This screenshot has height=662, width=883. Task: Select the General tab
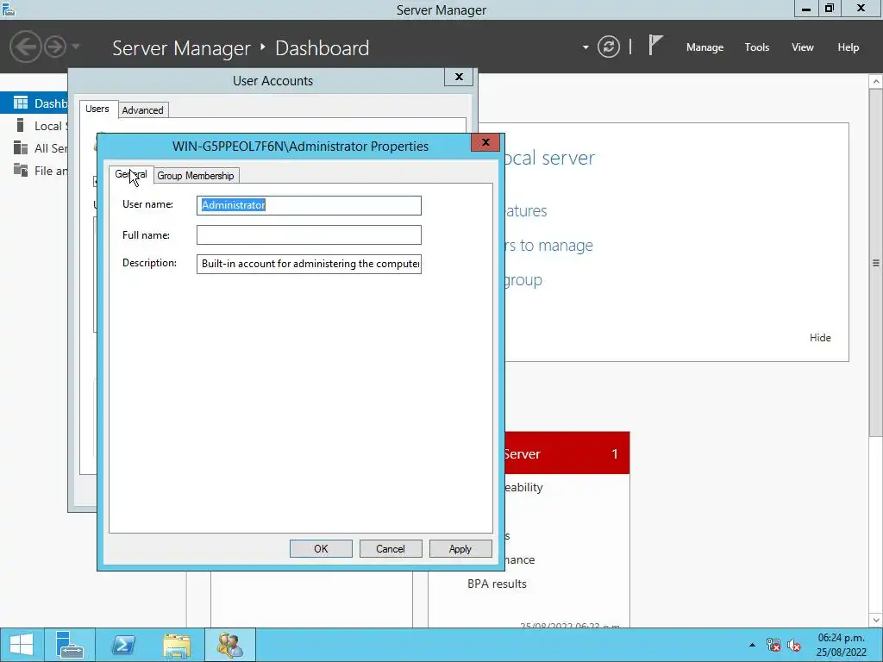(x=131, y=174)
